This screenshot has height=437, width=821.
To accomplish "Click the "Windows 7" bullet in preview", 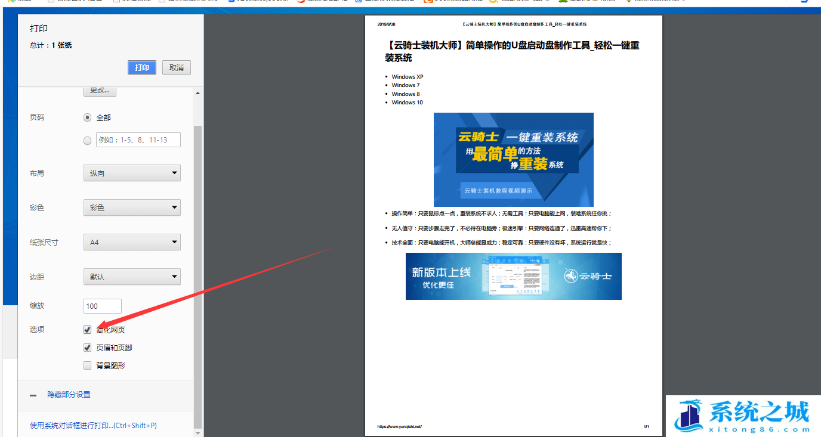I will pyautogui.click(x=406, y=85).
